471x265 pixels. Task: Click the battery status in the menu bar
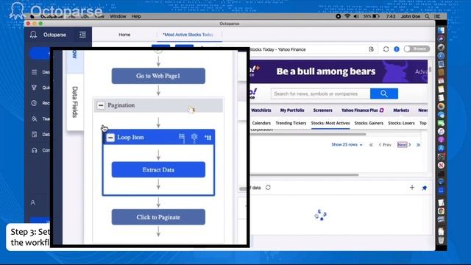click(x=372, y=16)
